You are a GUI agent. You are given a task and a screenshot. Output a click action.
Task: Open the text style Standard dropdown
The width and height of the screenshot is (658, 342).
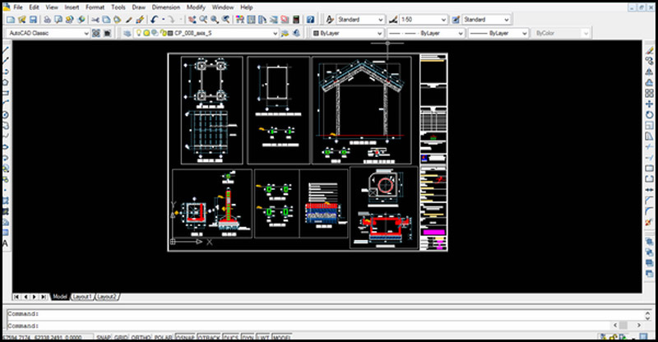click(360, 20)
